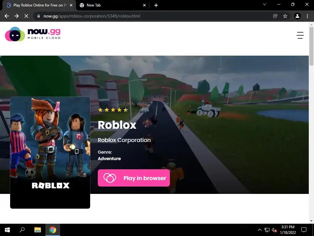Minimize the Chrome window

[279, 4]
